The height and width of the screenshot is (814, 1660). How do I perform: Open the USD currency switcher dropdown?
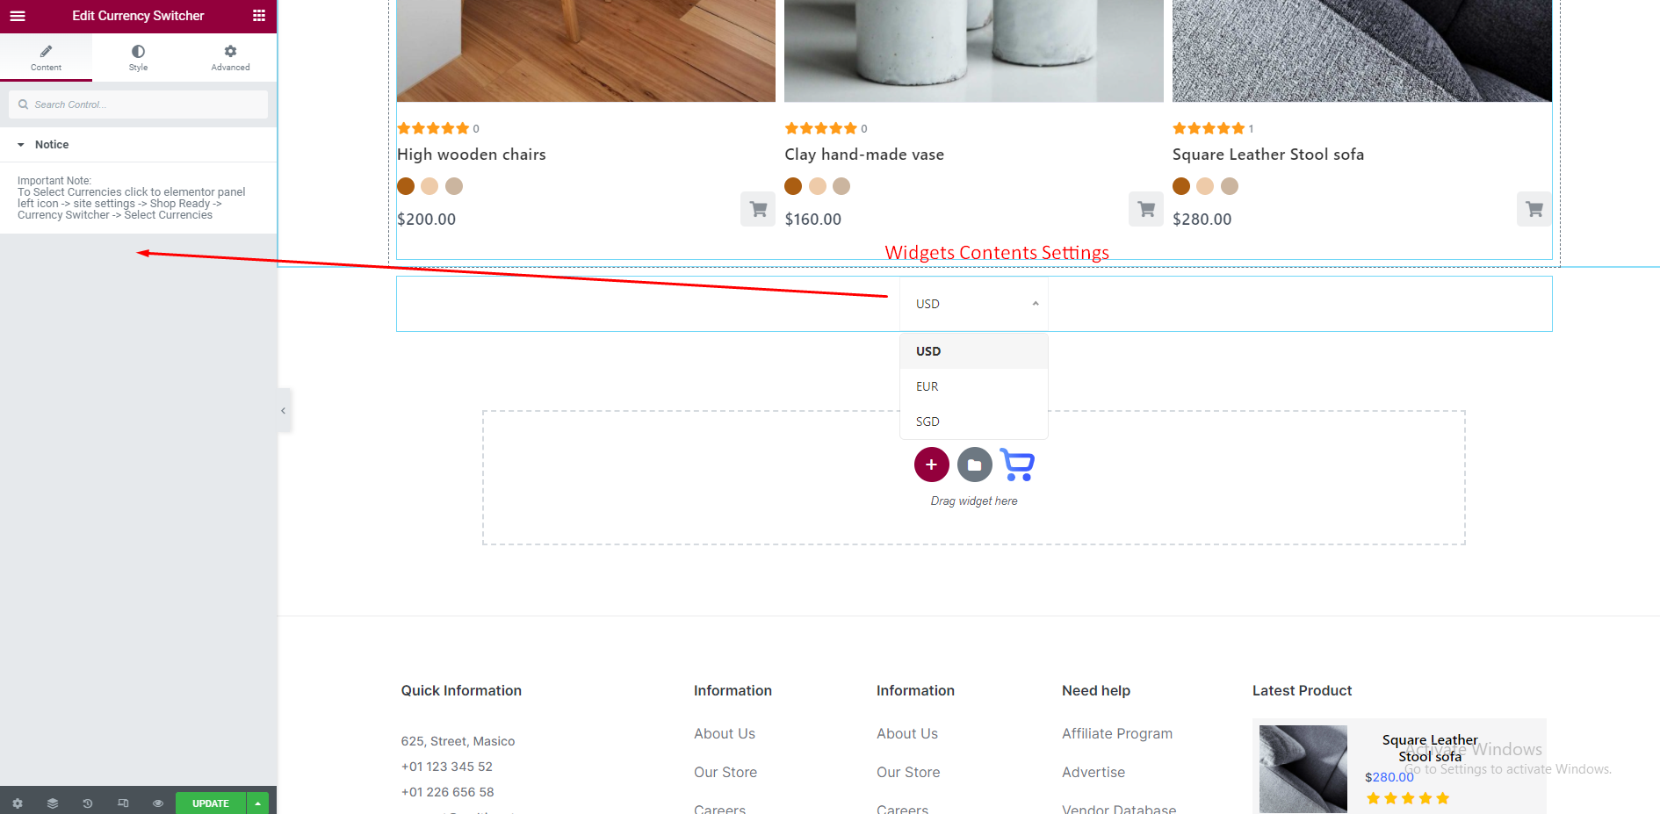[x=974, y=304]
